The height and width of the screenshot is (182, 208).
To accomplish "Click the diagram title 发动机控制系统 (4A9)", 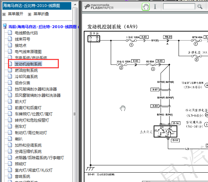I will 112,27.
